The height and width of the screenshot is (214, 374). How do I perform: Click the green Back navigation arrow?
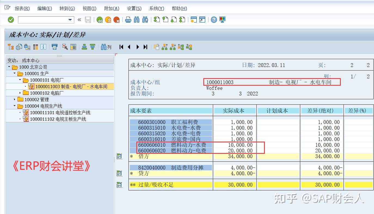click(x=99, y=20)
